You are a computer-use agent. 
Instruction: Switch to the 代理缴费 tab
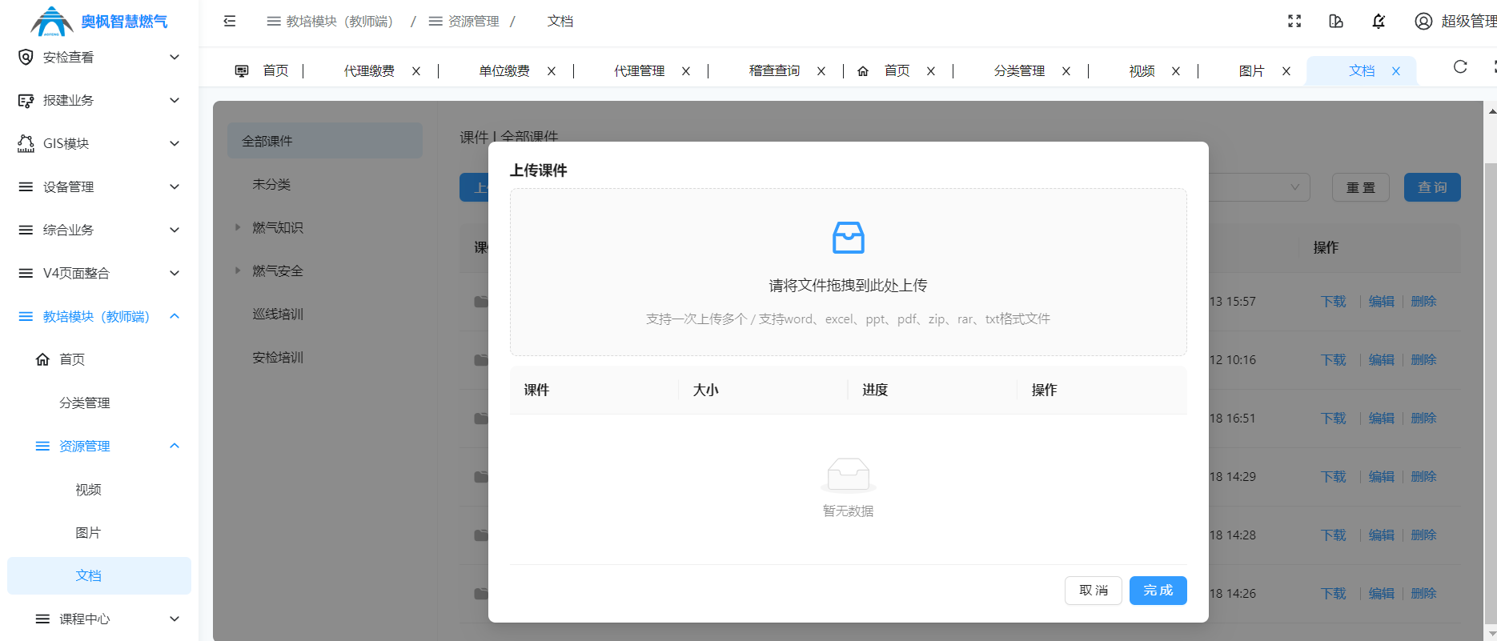tap(369, 70)
